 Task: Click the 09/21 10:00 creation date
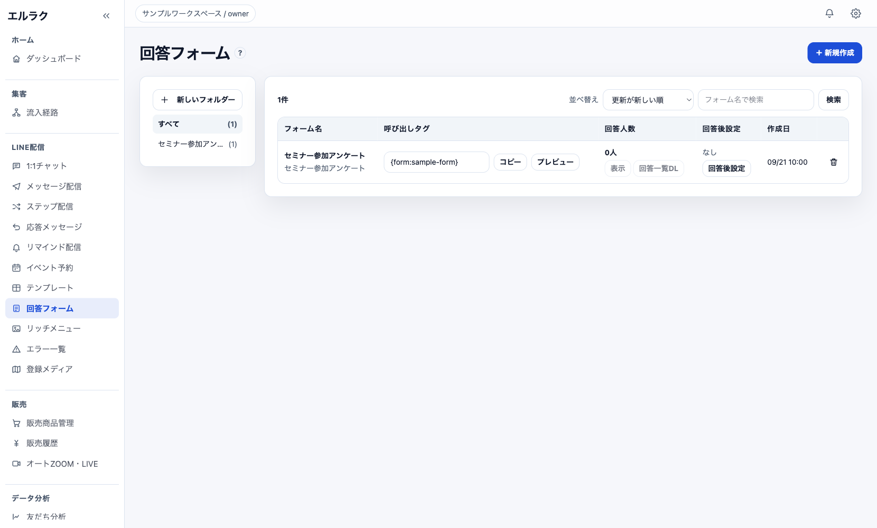click(787, 162)
